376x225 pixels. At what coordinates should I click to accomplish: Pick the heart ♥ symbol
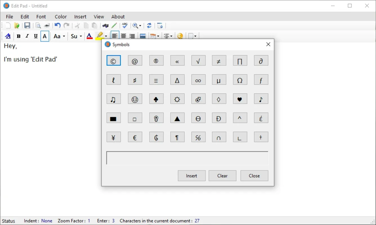coord(240,99)
